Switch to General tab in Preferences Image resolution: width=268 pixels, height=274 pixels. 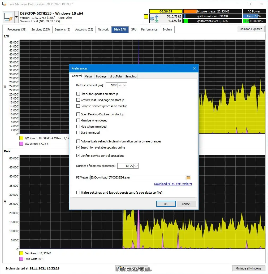77,76
